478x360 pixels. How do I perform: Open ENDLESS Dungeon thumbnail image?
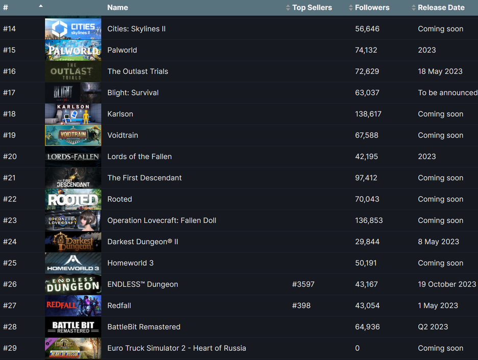[73, 285]
